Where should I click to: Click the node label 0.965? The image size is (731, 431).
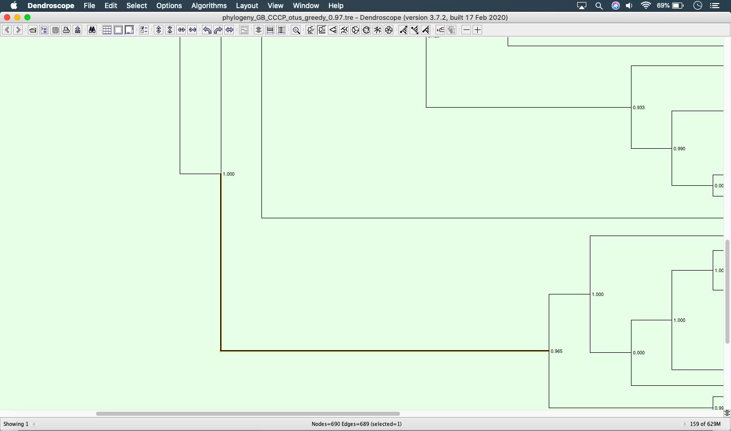pos(556,351)
